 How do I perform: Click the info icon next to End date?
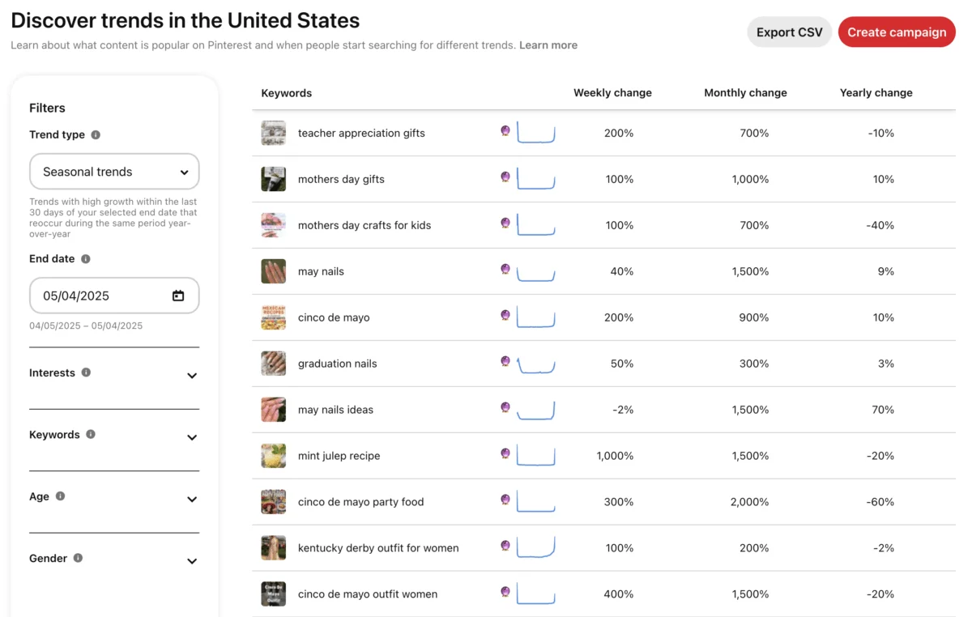point(86,259)
